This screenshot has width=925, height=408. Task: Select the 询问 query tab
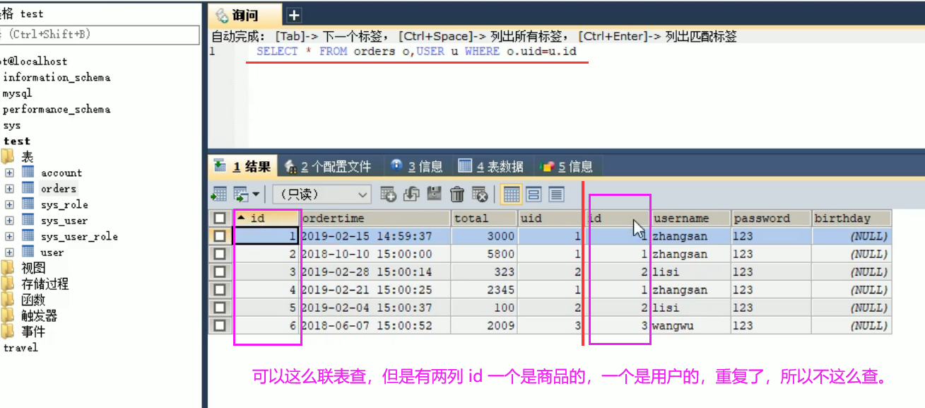[x=244, y=16]
